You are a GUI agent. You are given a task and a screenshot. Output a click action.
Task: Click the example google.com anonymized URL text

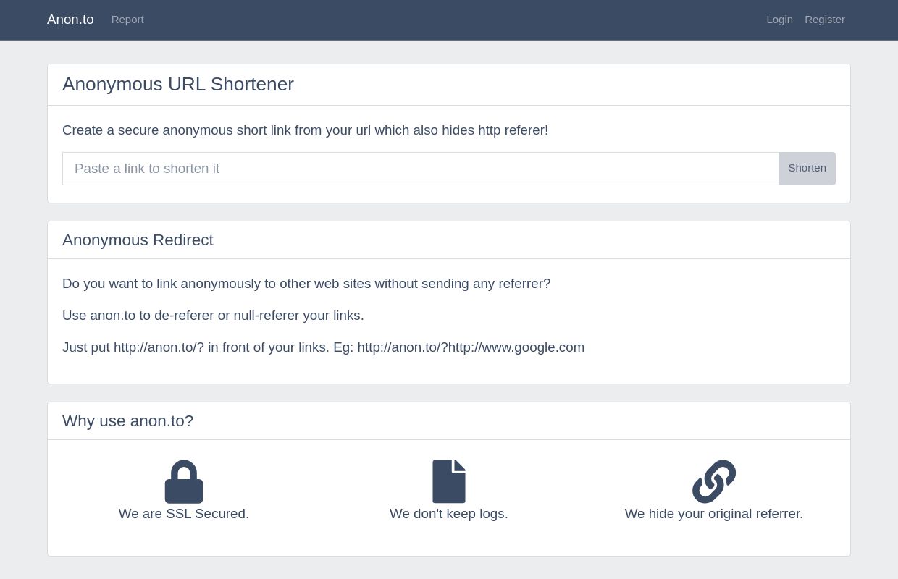tap(471, 347)
